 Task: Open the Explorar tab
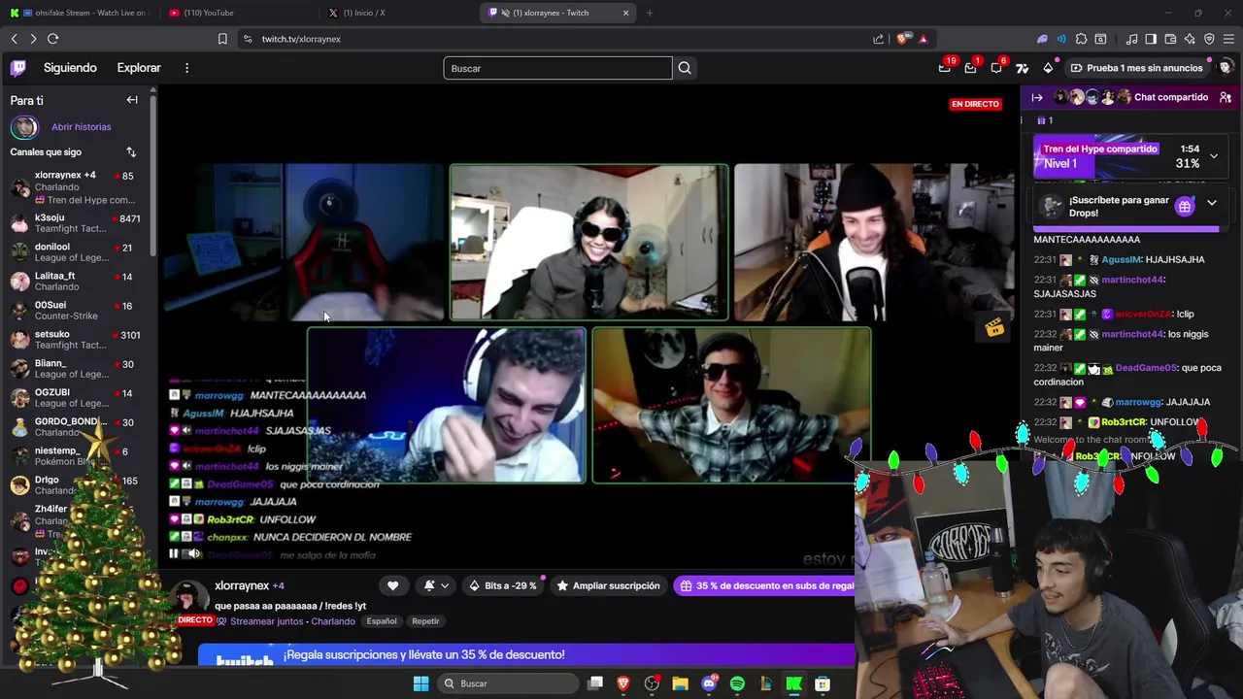(139, 68)
